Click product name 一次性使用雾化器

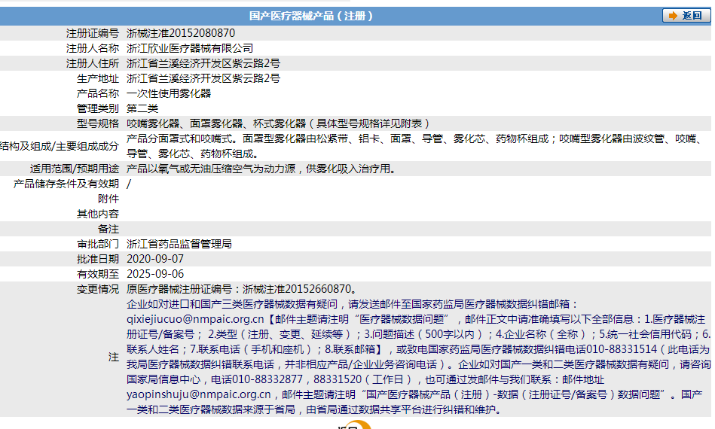(x=169, y=93)
